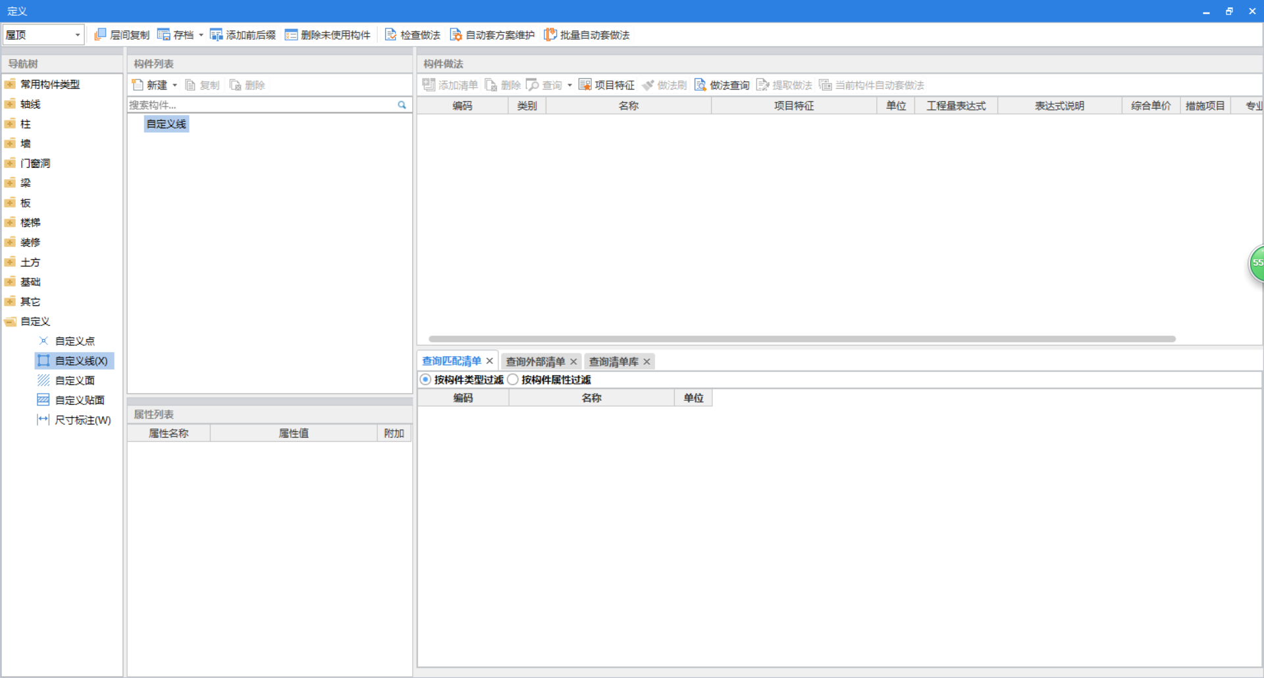The width and height of the screenshot is (1264, 678).
Task: Expand the 柱 tree folder
Action: click(x=10, y=124)
